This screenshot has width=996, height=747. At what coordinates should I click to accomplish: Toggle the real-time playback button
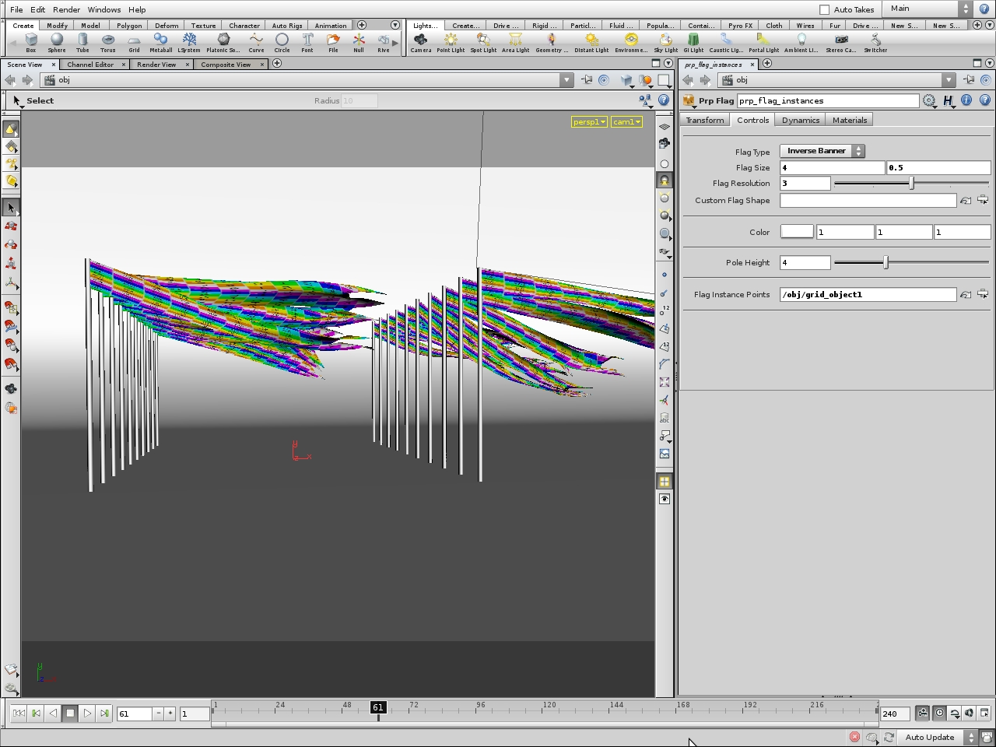(939, 713)
